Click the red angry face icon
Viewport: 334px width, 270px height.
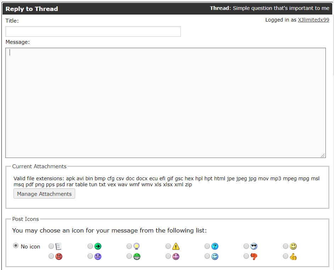pyautogui.click(x=59, y=257)
